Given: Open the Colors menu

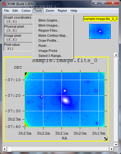Looking at the screenshot, I should pyautogui.click(x=26, y=11).
